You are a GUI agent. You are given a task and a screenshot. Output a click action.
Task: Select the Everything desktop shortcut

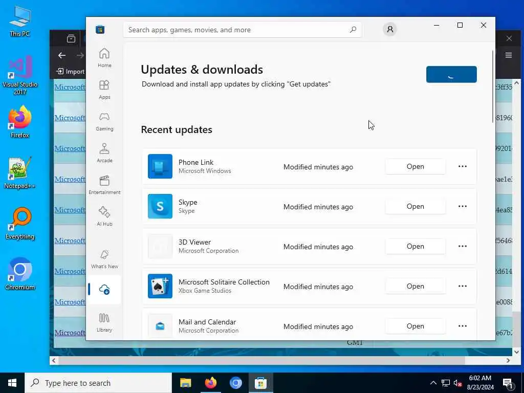[x=20, y=224]
